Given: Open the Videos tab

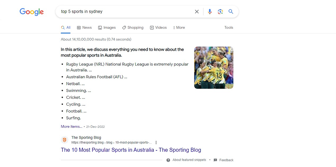Looking at the screenshot, I should pyautogui.click(x=158, y=27).
